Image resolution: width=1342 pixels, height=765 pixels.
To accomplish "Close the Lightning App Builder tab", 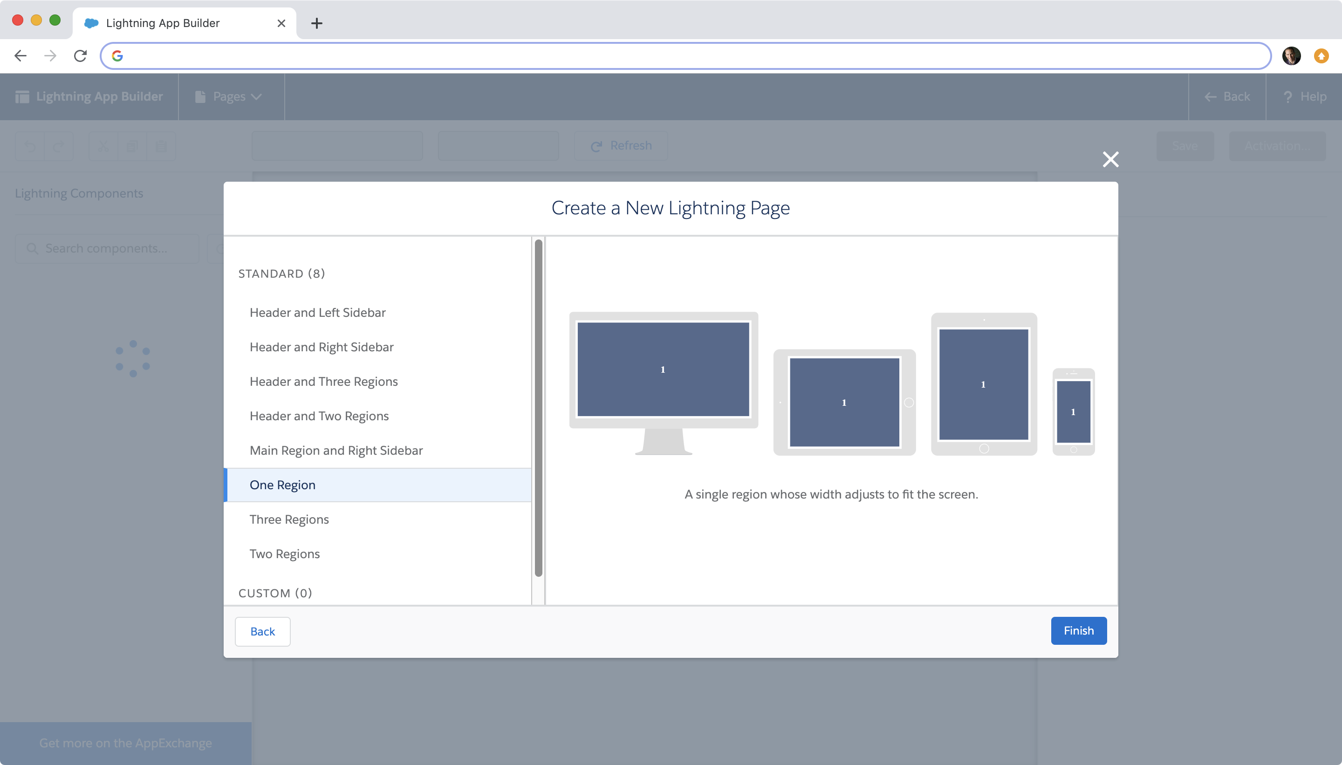I will (x=281, y=23).
